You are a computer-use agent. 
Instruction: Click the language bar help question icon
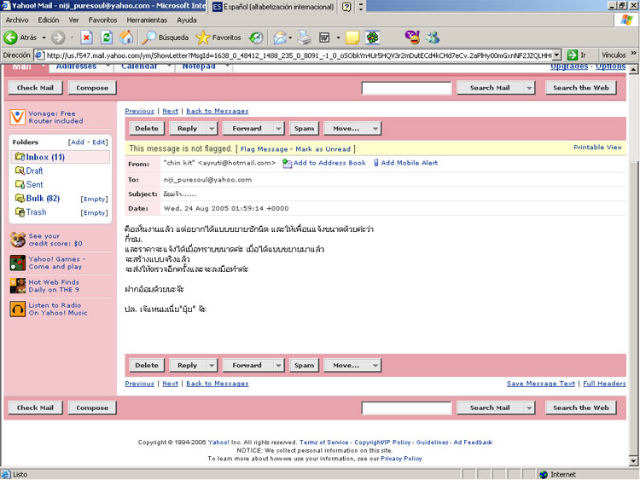pos(346,7)
